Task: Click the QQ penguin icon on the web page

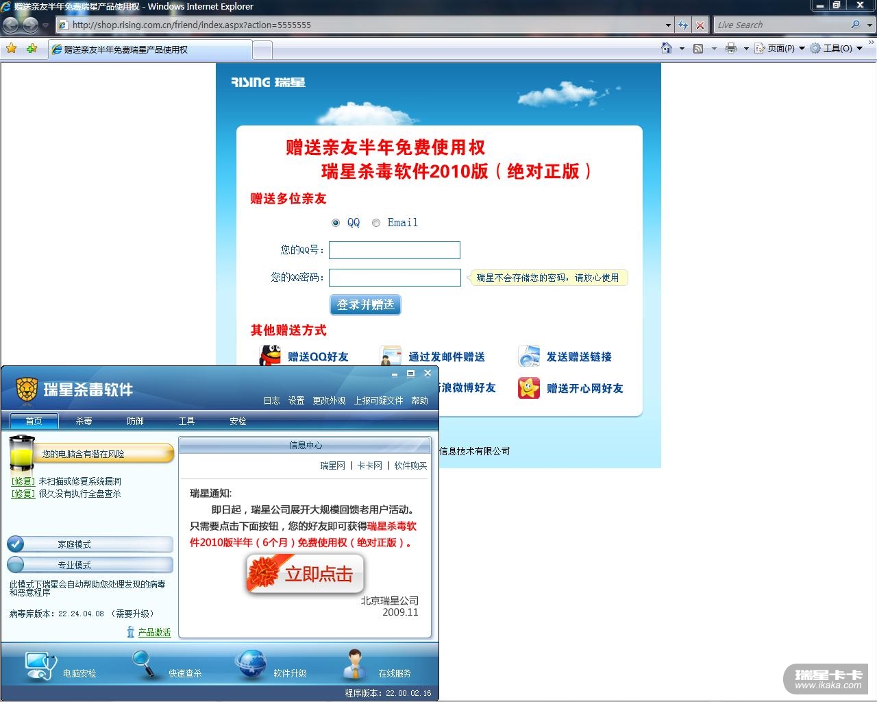Action: (x=270, y=356)
